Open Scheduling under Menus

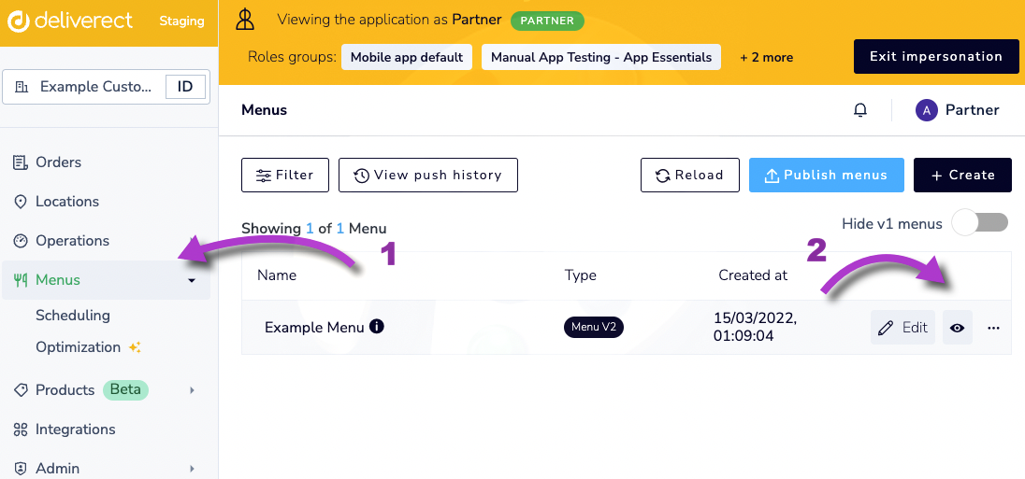point(73,316)
